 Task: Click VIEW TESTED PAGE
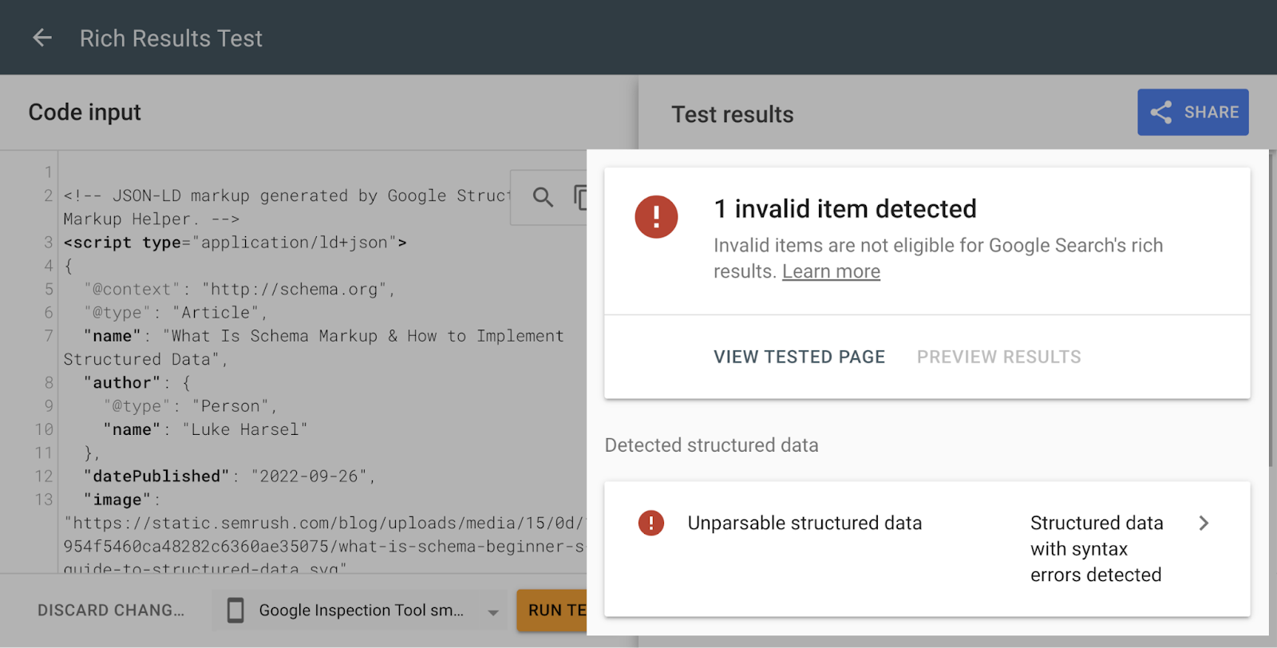coord(799,357)
